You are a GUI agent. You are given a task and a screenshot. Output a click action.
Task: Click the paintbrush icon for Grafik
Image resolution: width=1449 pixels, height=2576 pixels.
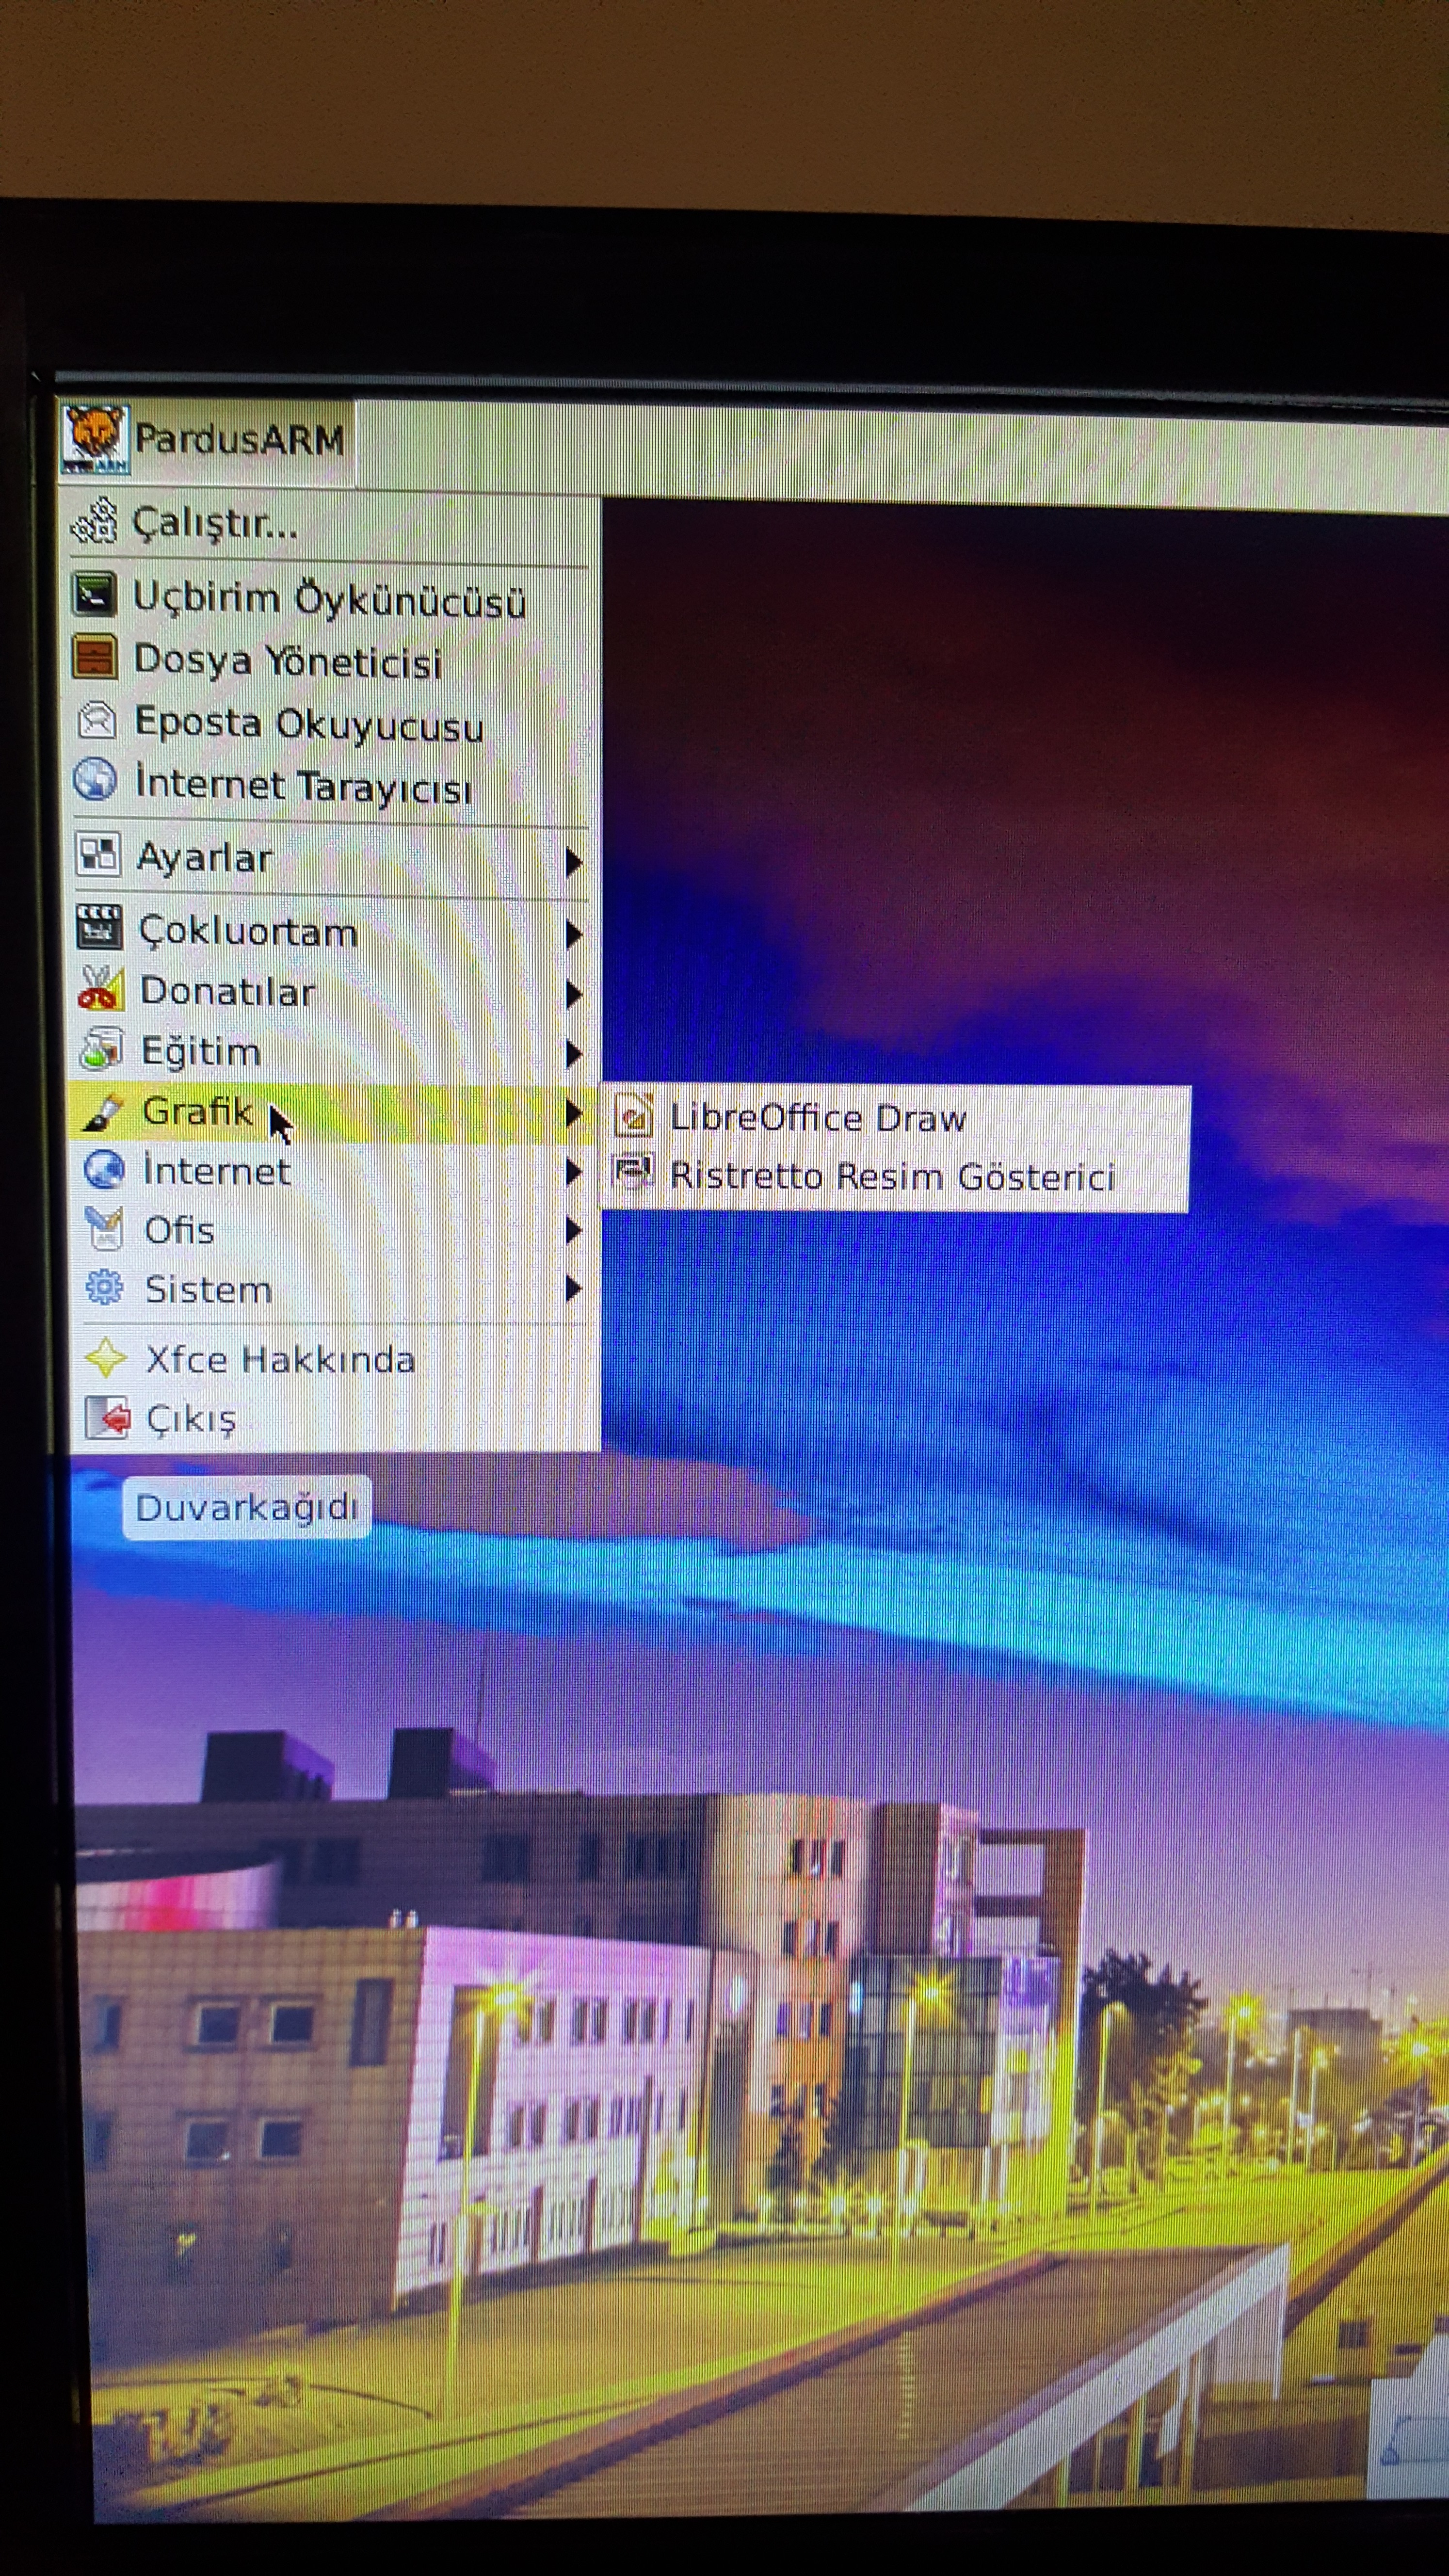click(x=102, y=1111)
